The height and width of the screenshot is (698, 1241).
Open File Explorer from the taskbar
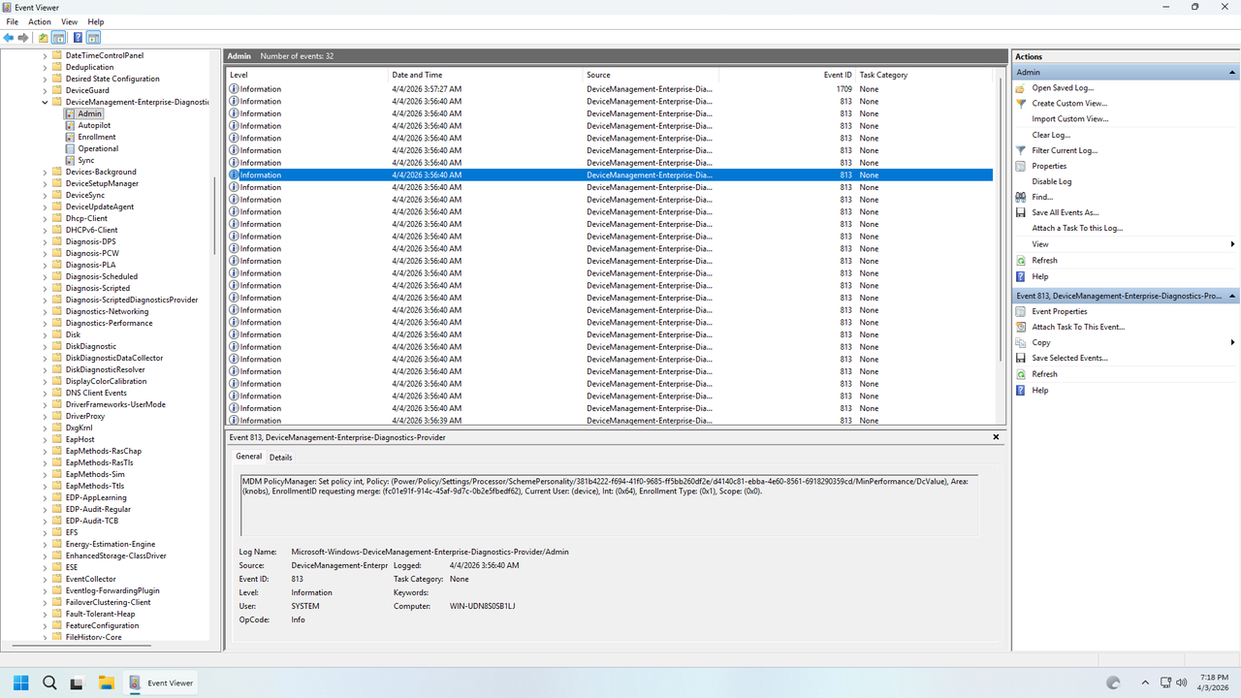106,682
